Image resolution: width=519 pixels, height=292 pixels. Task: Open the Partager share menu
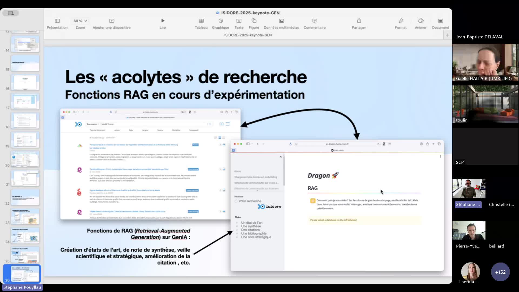point(359,24)
